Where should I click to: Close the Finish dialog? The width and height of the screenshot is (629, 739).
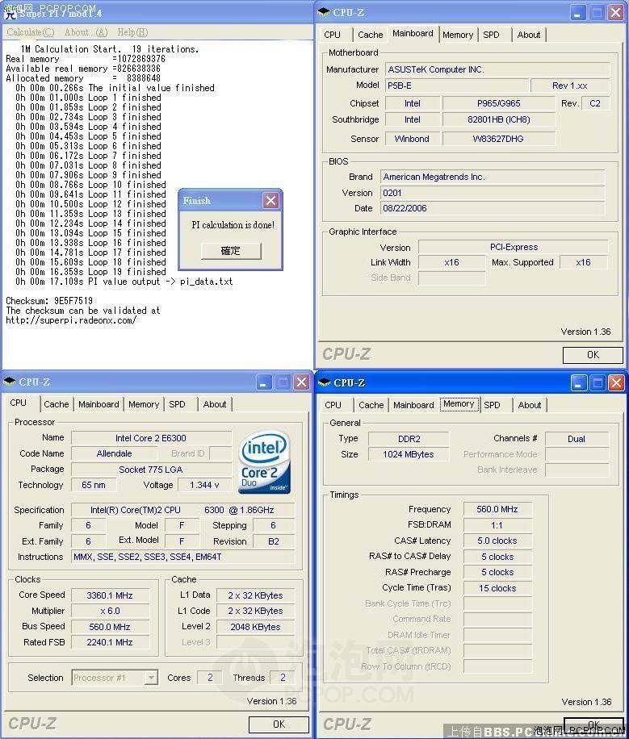click(x=270, y=201)
